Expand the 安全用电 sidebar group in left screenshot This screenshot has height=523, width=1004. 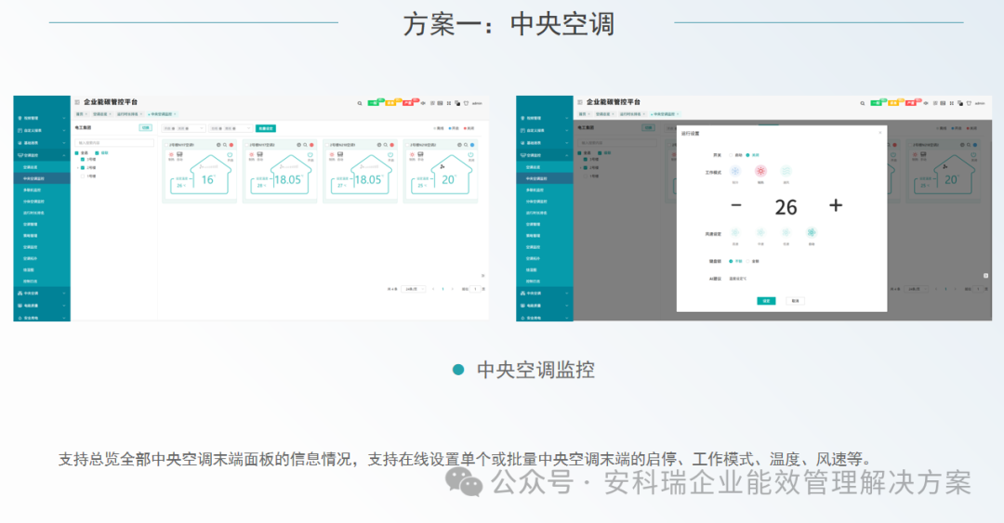[42, 318]
